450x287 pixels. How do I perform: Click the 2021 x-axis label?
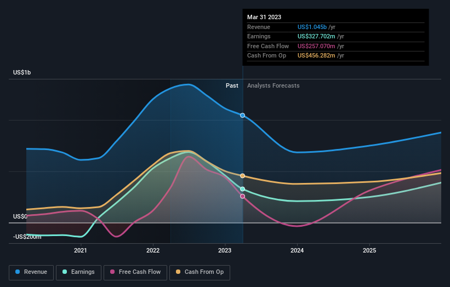81,250
